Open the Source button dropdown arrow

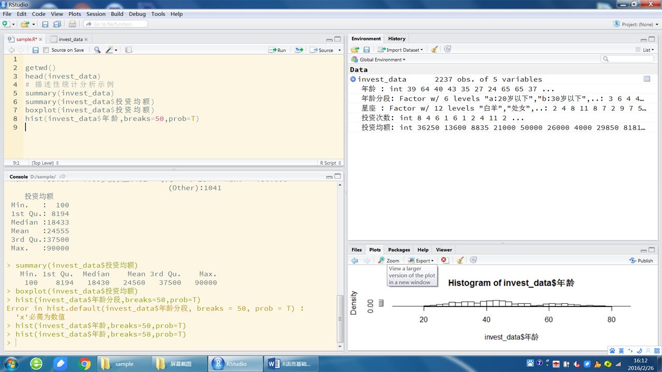(339, 50)
